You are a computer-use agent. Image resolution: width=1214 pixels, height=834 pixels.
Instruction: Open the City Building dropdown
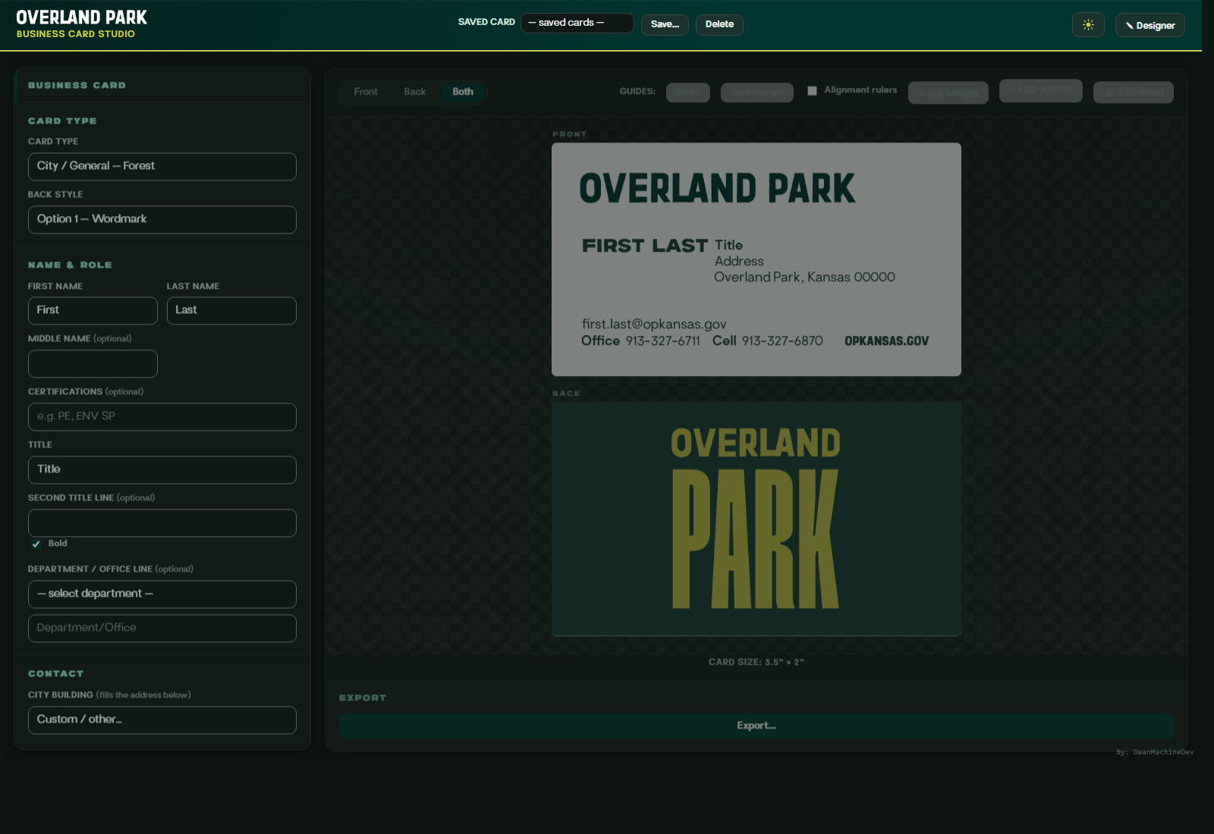click(162, 720)
